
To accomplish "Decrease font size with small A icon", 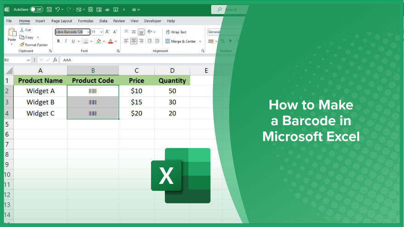I will 115,32.
